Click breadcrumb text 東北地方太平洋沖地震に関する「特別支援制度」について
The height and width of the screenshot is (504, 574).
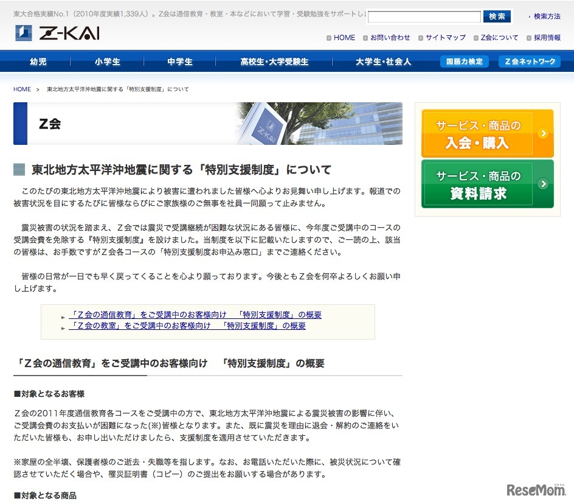pos(117,89)
